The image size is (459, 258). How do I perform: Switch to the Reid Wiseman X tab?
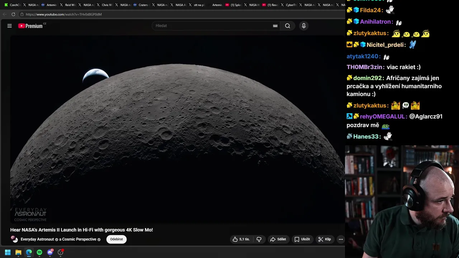click(x=67, y=5)
